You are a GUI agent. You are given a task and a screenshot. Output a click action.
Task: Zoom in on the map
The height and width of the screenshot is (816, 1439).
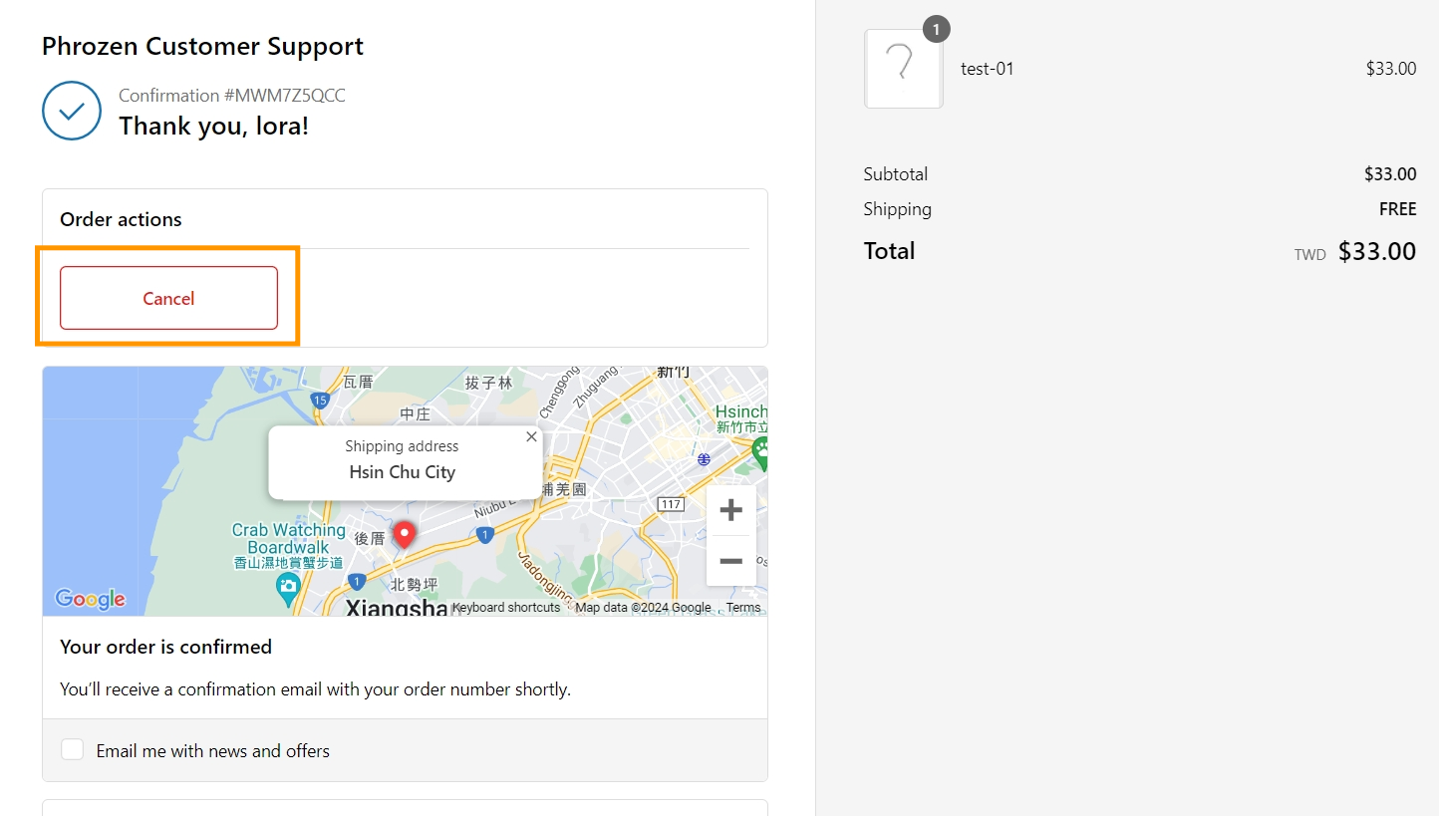[730, 511]
